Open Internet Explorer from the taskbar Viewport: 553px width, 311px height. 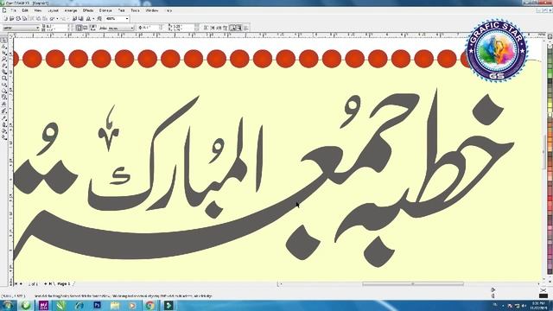pos(79,305)
